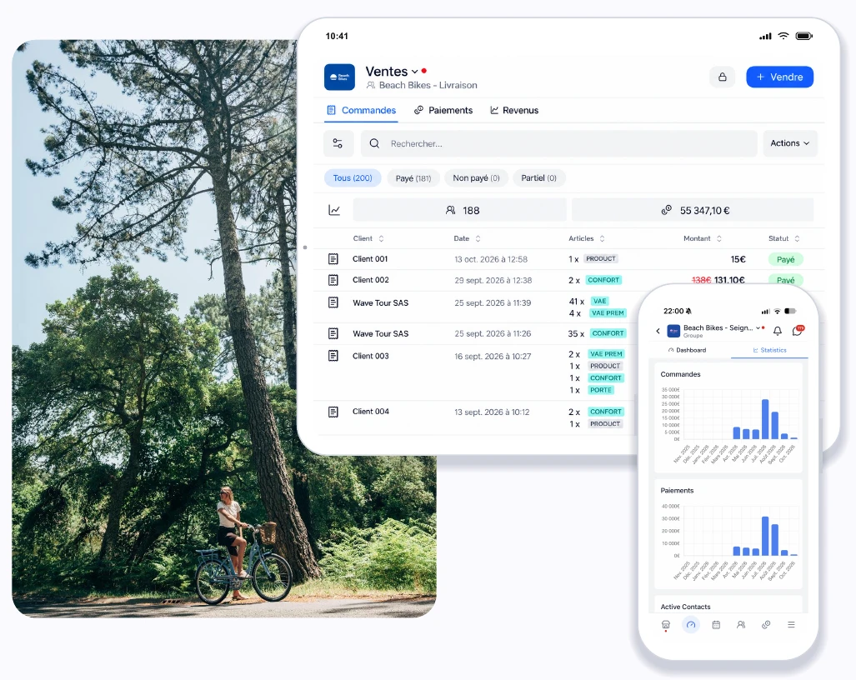This screenshot has width=856, height=680.
Task: Select the Partiel (0) filter chip
Action: [538, 177]
